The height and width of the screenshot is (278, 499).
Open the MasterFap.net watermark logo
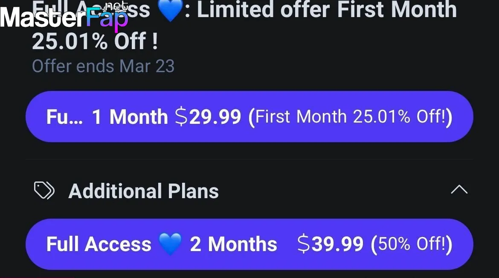[x=64, y=16]
